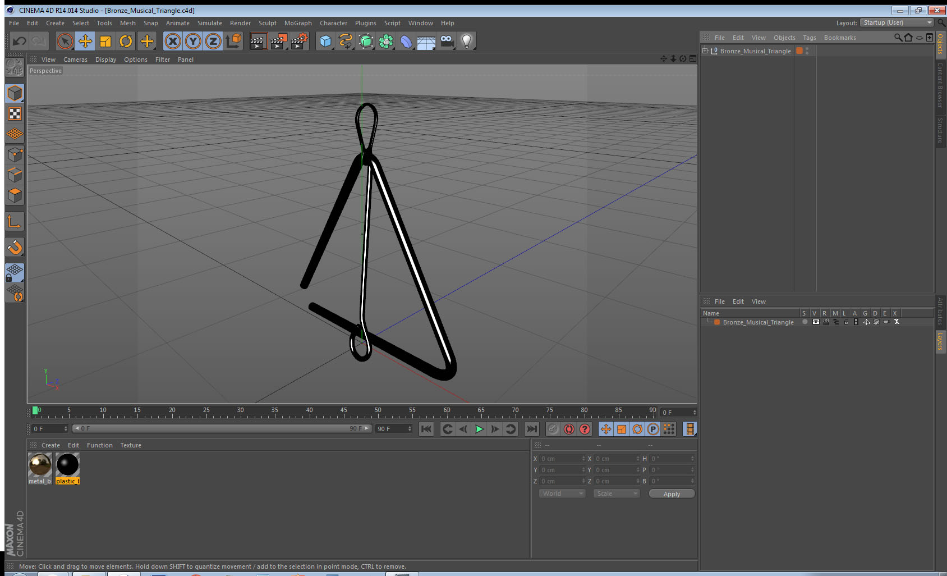Click the spline pen tool icon

tap(346, 41)
